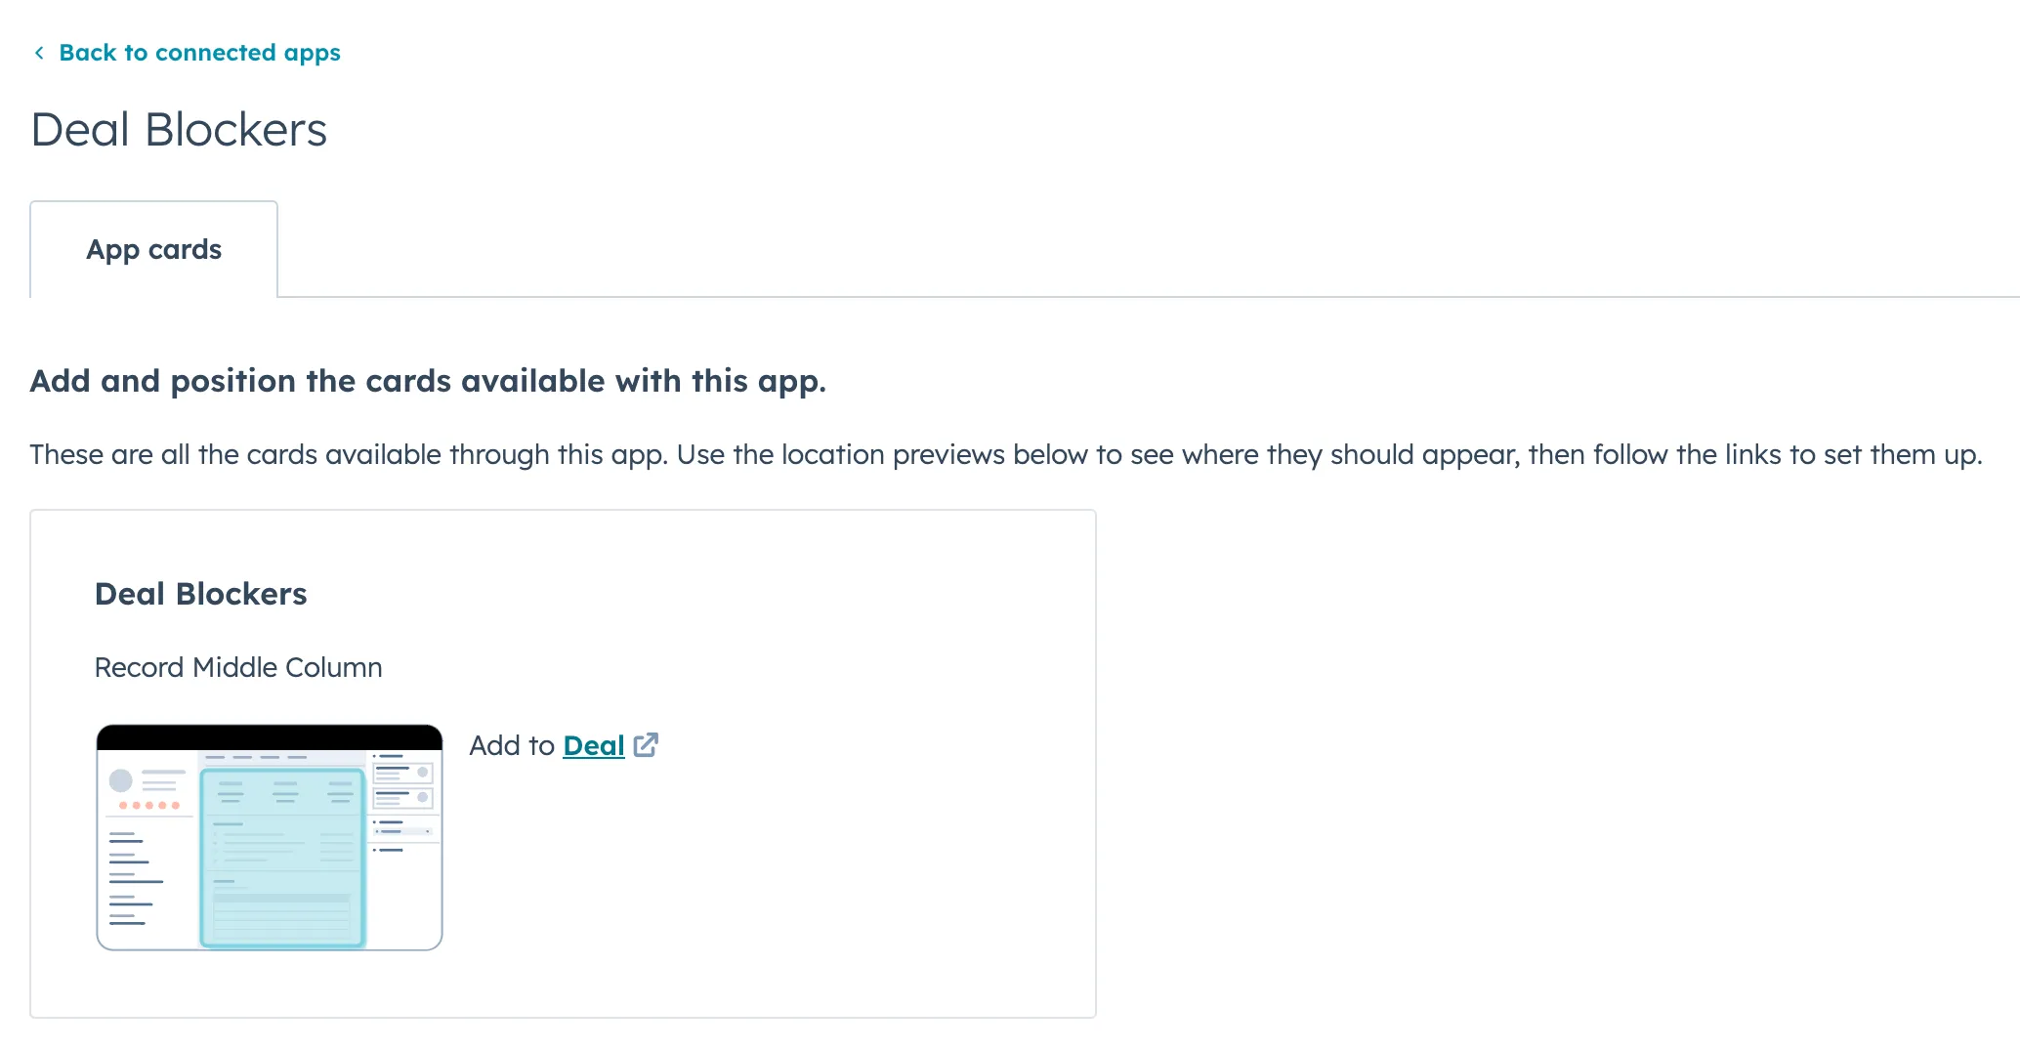
Task: Switch to the App cards tab
Action: click(x=153, y=249)
